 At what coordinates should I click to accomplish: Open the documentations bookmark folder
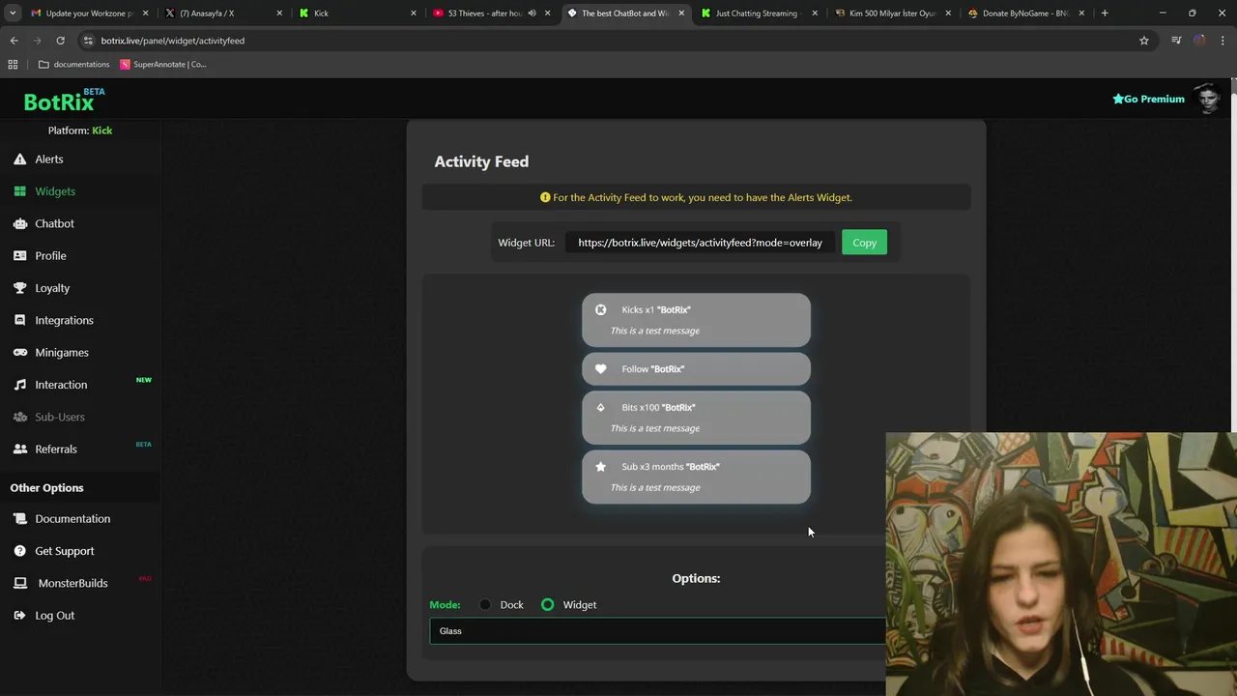click(x=74, y=65)
